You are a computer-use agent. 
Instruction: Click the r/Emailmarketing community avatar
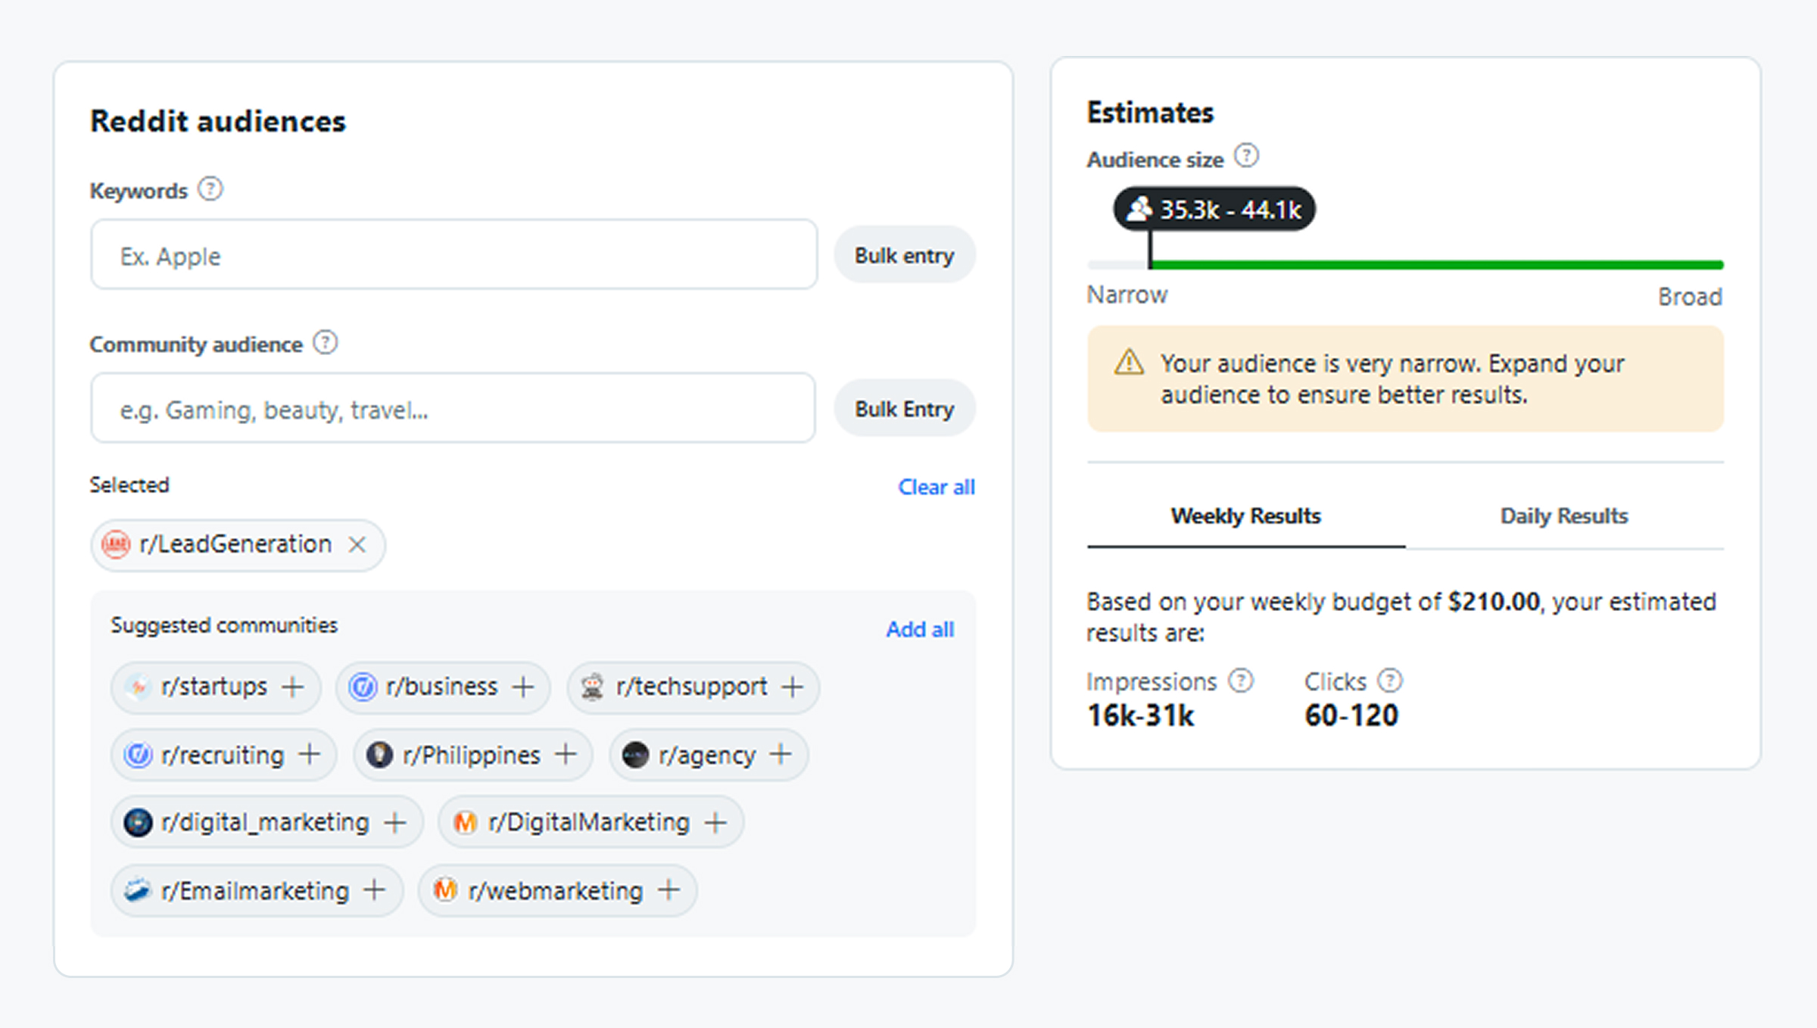[138, 889]
